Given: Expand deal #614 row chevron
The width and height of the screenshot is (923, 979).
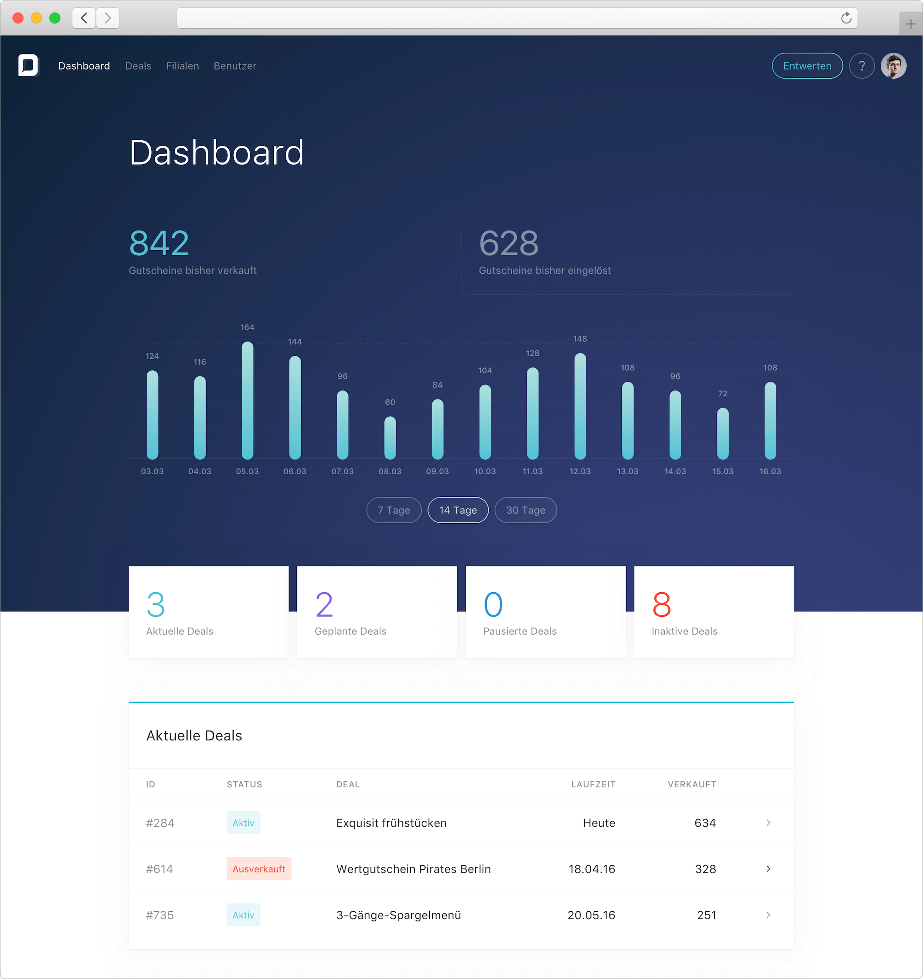Looking at the screenshot, I should point(768,869).
